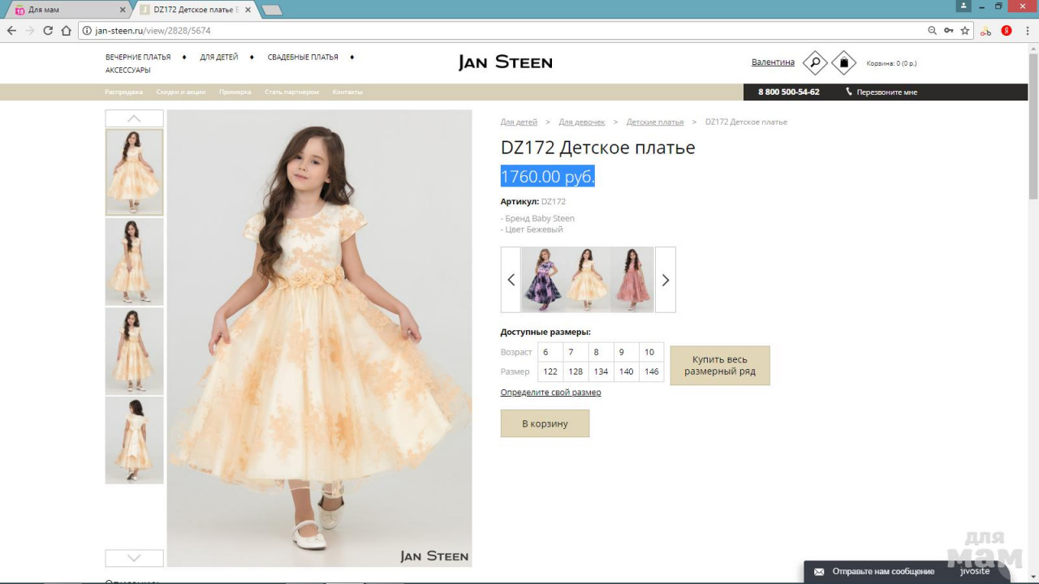
Task: Open the jivosite chat message envelope
Action: 819,572
